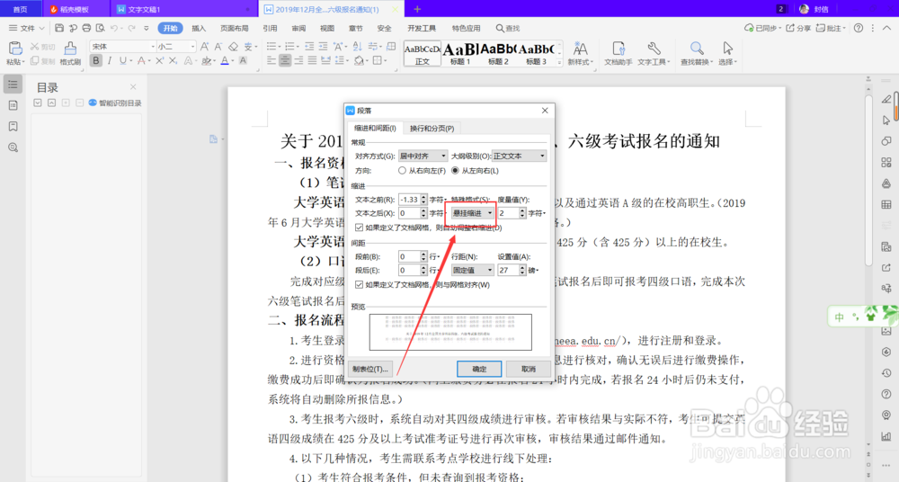Click the center alignment icon in ribbon
This screenshot has width=899, height=482.
point(285,60)
